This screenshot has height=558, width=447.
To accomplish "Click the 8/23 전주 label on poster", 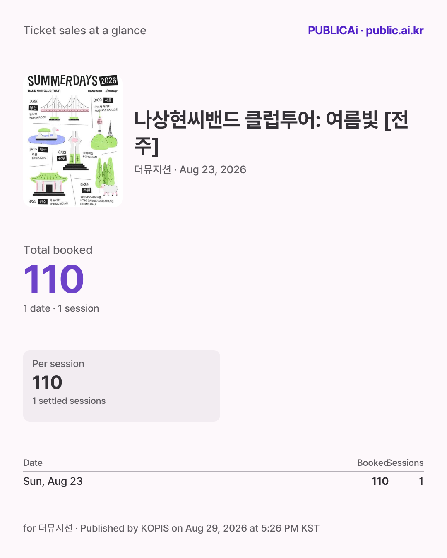I will point(38,202).
